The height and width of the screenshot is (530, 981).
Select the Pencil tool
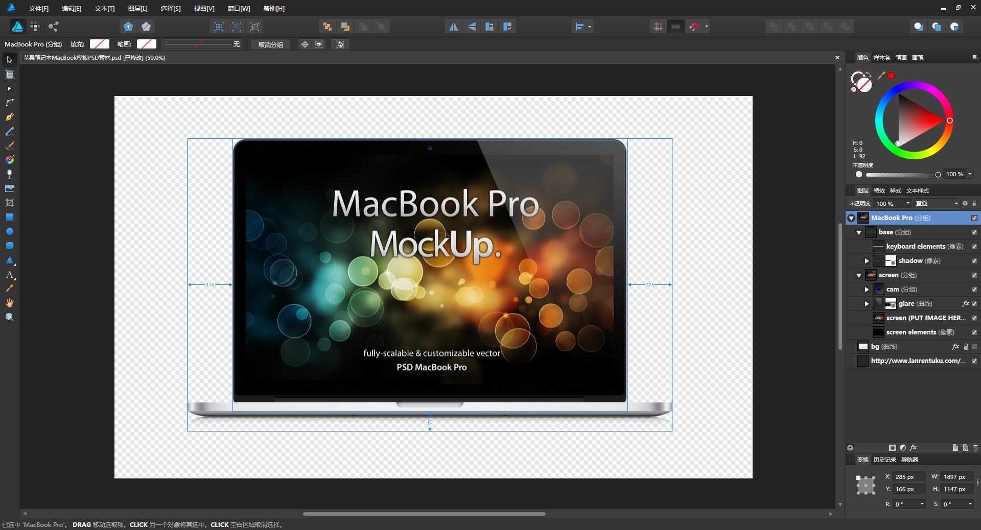pos(9,131)
